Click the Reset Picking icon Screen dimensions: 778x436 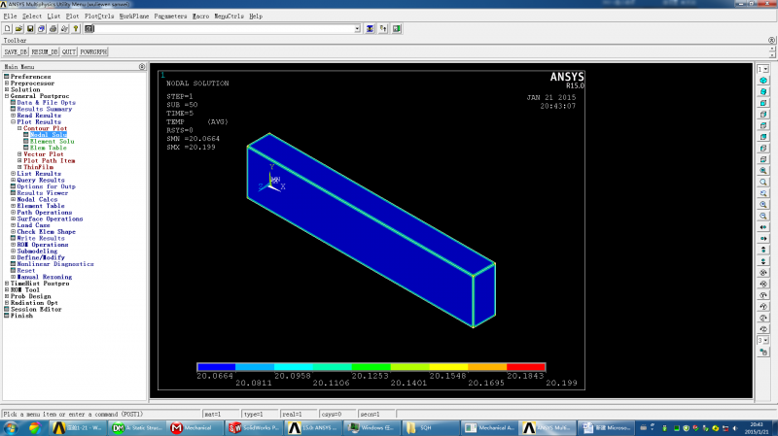[383, 29]
